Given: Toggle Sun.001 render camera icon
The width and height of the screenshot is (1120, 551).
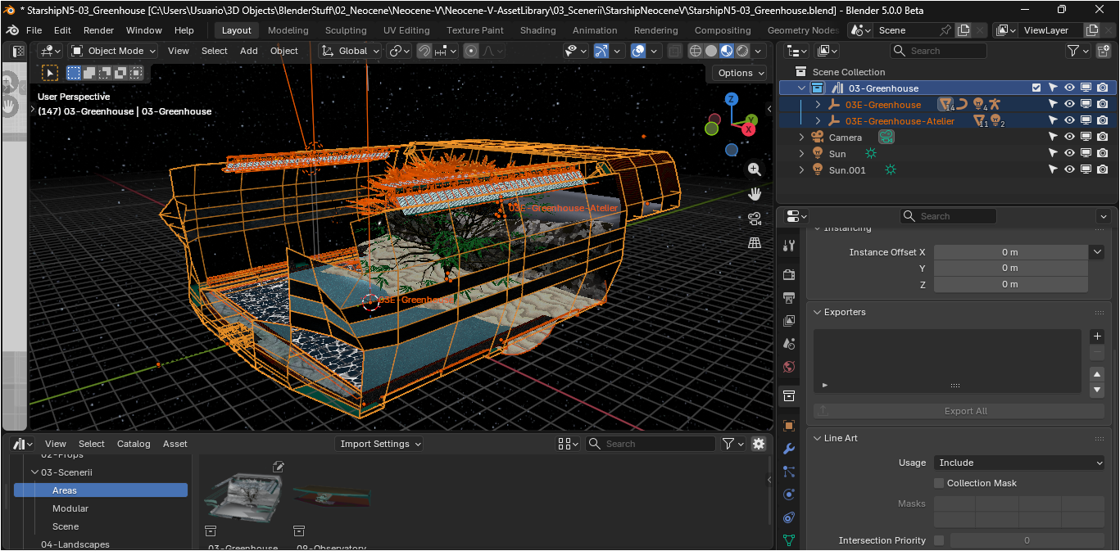Looking at the screenshot, I should [x=1103, y=169].
